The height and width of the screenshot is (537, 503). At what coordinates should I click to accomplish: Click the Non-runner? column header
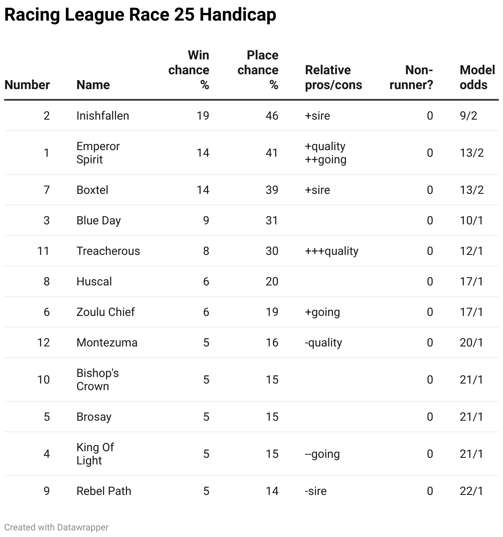[x=411, y=78]
